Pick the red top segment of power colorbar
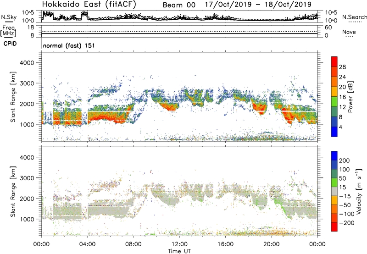The width and height of the screenshot is (367, 254). pyautogui.click(x=334, y=62)
